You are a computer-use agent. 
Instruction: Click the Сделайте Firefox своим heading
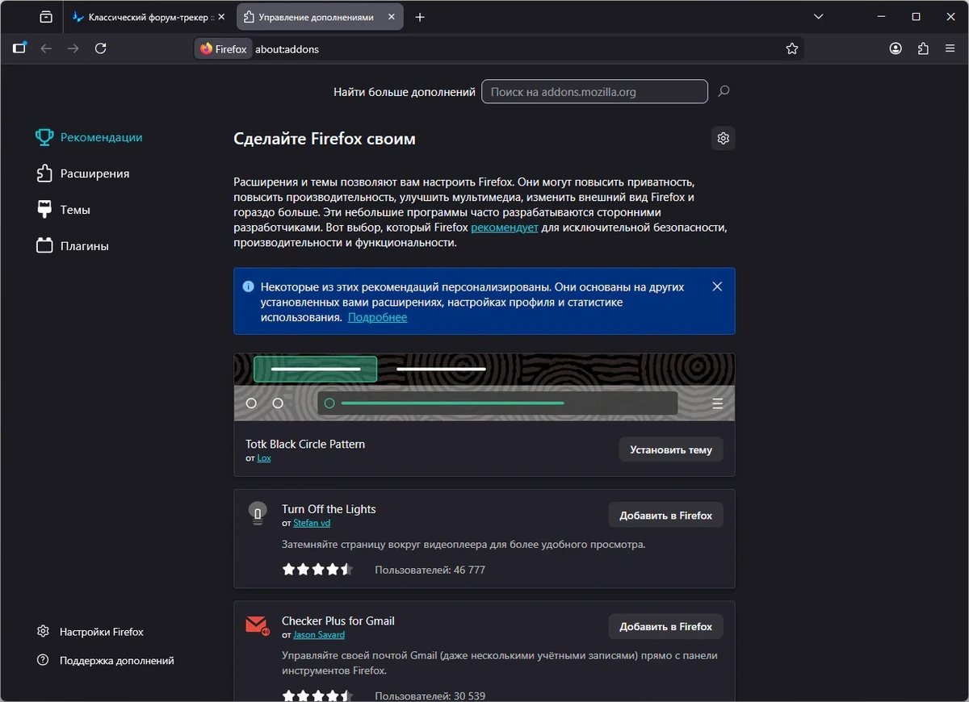(x=325, y=139)
